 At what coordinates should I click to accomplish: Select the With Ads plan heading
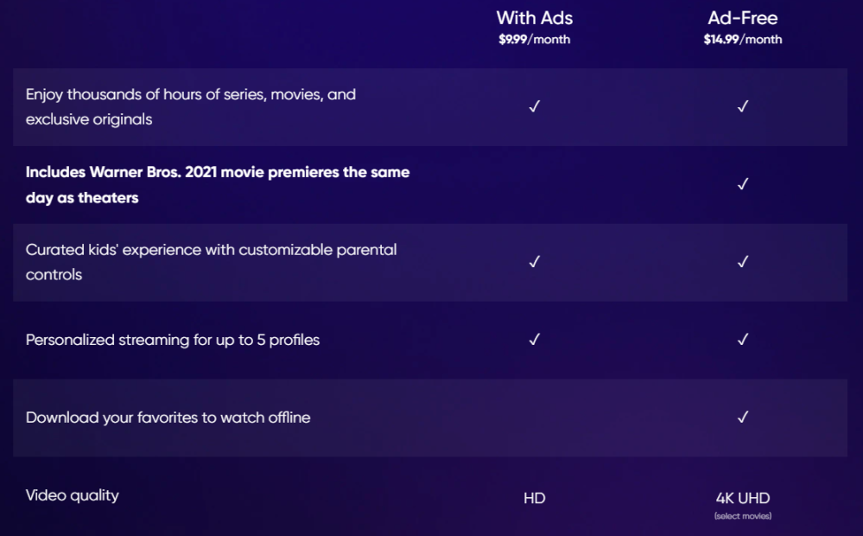[x=535, y=18]
